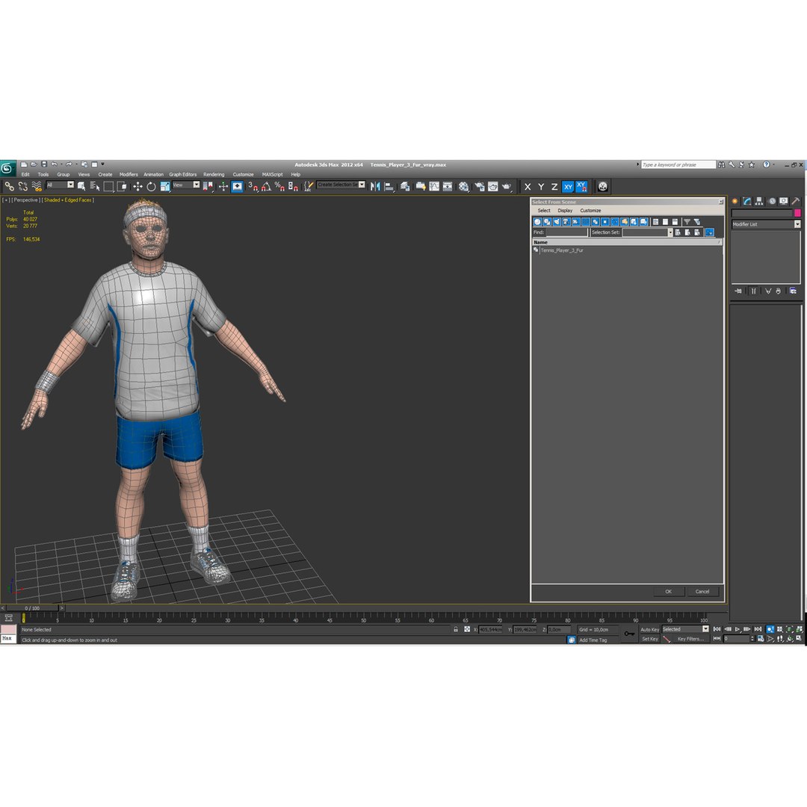This screenshot has height=807, width=807.
Task: Open Key Filters dialog
Action: (690, 639)
